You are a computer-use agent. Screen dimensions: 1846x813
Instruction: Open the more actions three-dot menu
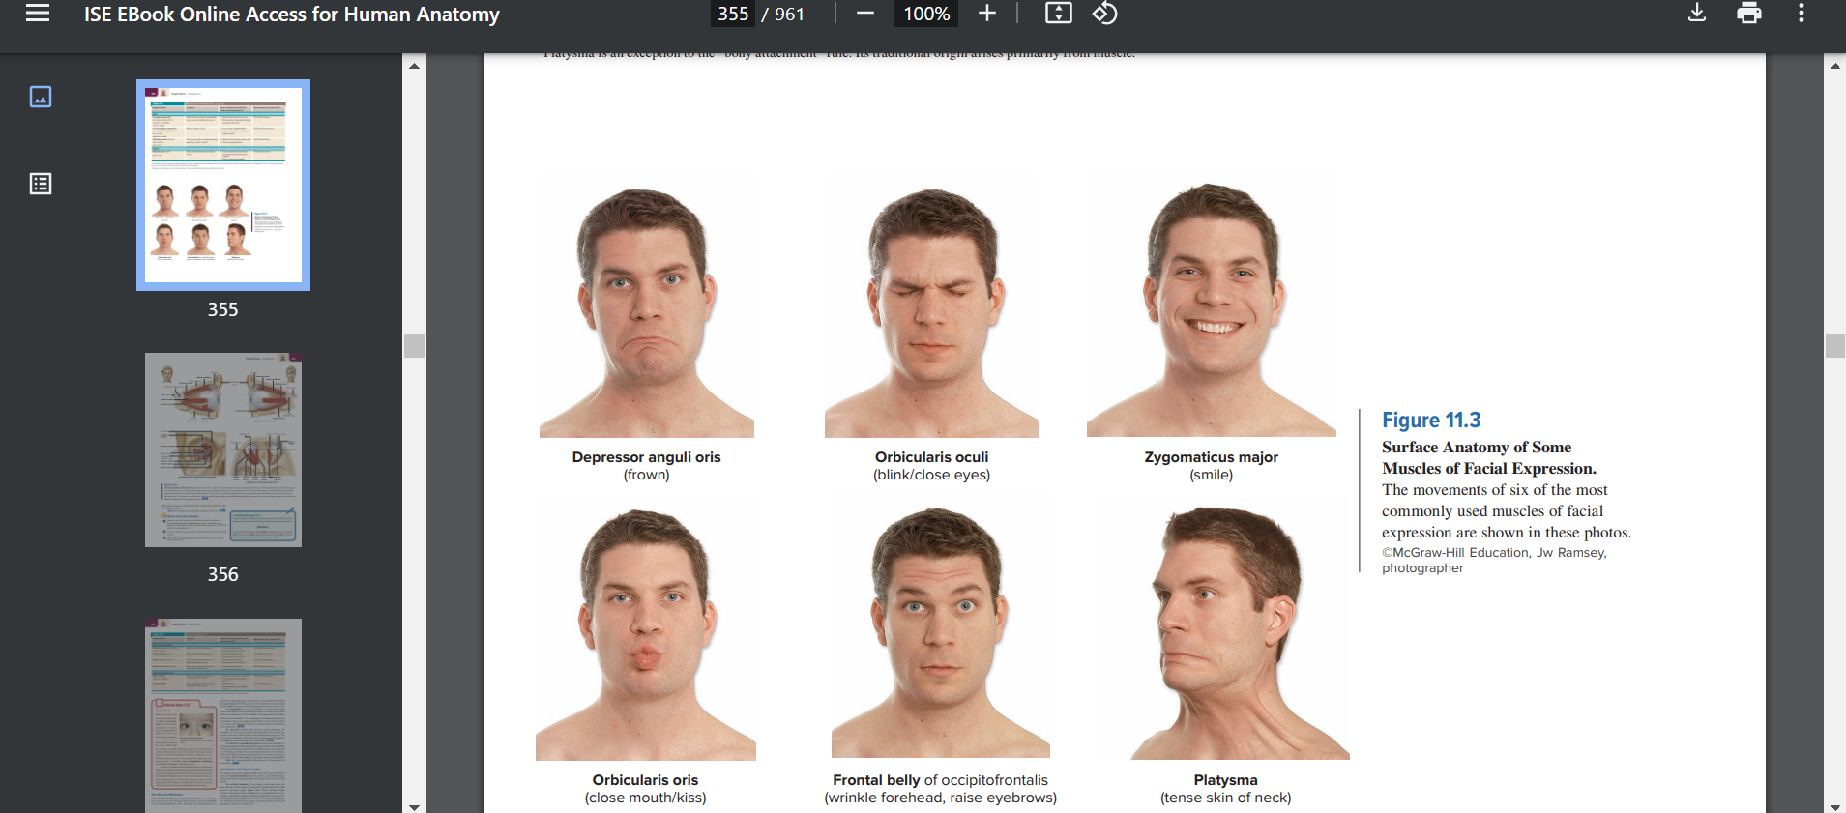[1801, 14]
